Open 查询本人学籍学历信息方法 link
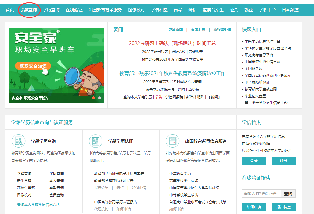Image resolution: width=314 pixels, height=214 pixels. pos(39,205)
